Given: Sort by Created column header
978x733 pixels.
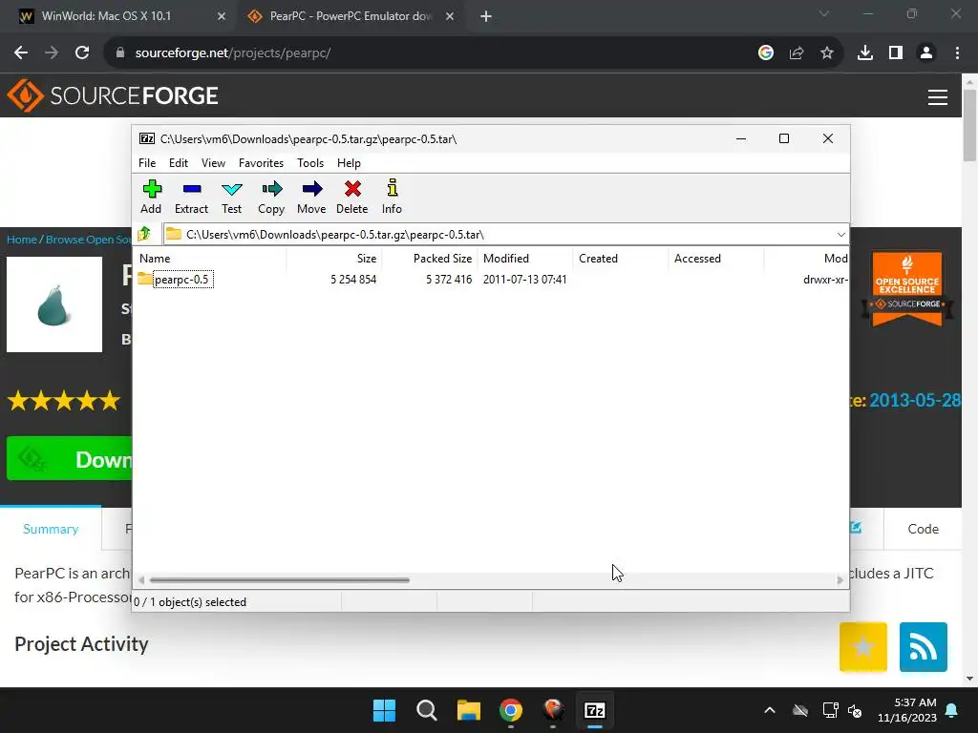Looking at the screenshot, I should (621, 258).
